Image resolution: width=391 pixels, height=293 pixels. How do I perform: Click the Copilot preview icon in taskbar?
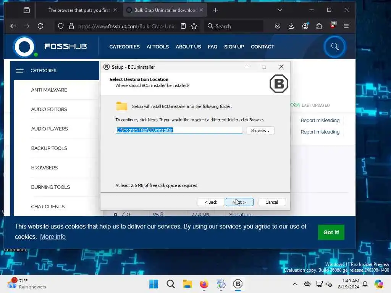pyautogui.click(x=379, y=284)
